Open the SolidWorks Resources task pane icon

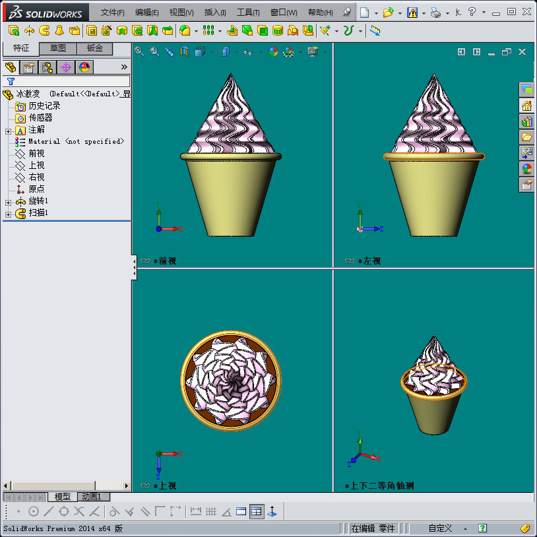[526, 106]
